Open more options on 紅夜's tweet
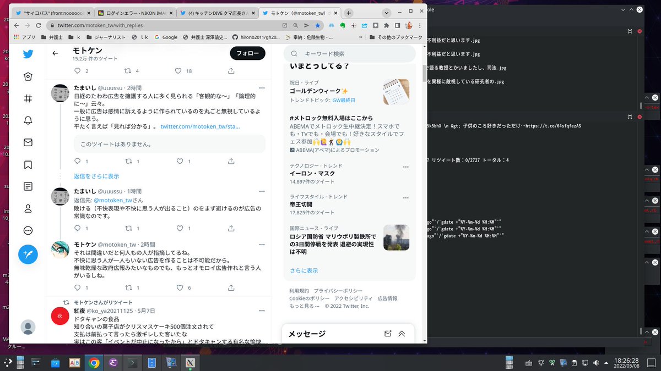The width and height of the screenshot is (661, 371). click(262, 311)
